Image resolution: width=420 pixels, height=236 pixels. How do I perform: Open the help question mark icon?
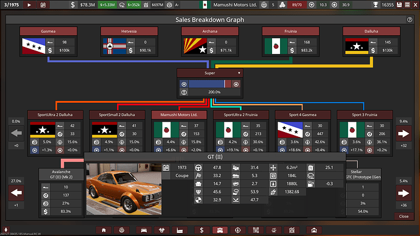pyautogui.click(x=410, y=19)
